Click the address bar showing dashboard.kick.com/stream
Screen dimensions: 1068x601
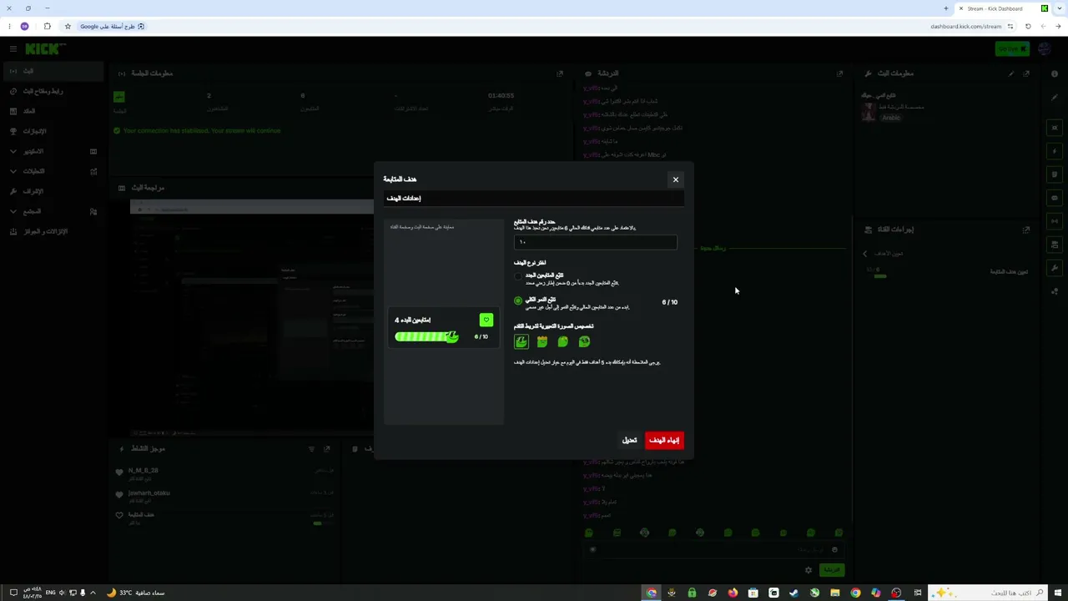coord(966,26)
